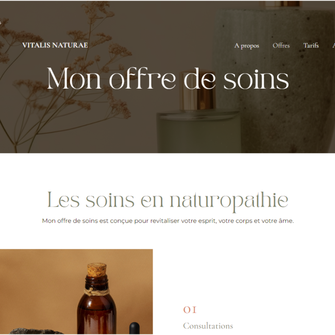The height and width of the screenshot is (335, 335).
Task: Click the VITALIS NATURAE site logo
Action: 55,45
